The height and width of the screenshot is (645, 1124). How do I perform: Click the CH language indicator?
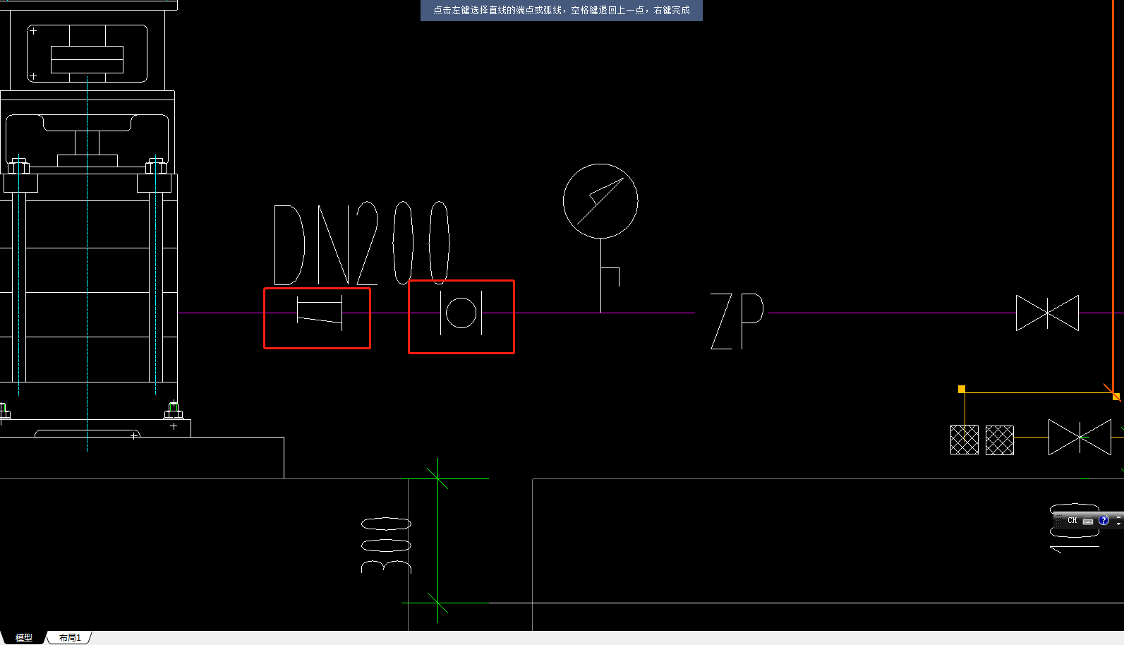tap(1072, 520)
